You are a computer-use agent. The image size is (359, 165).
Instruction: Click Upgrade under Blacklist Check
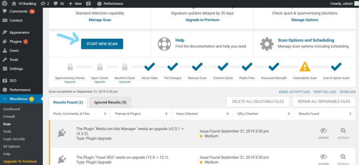[125, 82]
